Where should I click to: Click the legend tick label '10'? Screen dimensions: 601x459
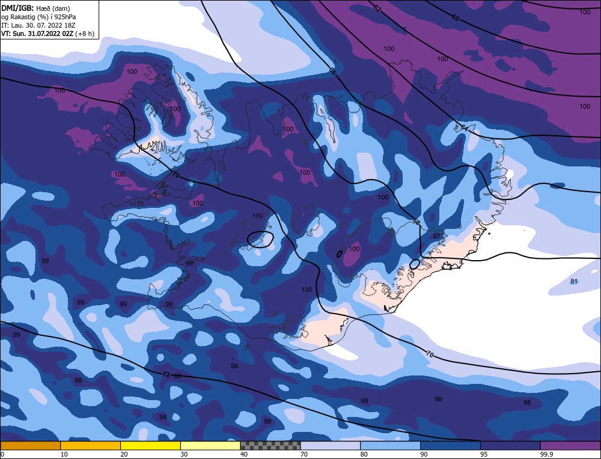(x=64, y=454)
